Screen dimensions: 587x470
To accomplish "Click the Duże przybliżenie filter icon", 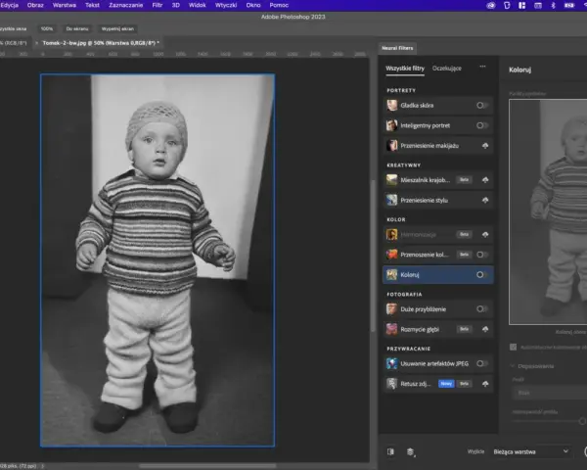I will 391,309.
